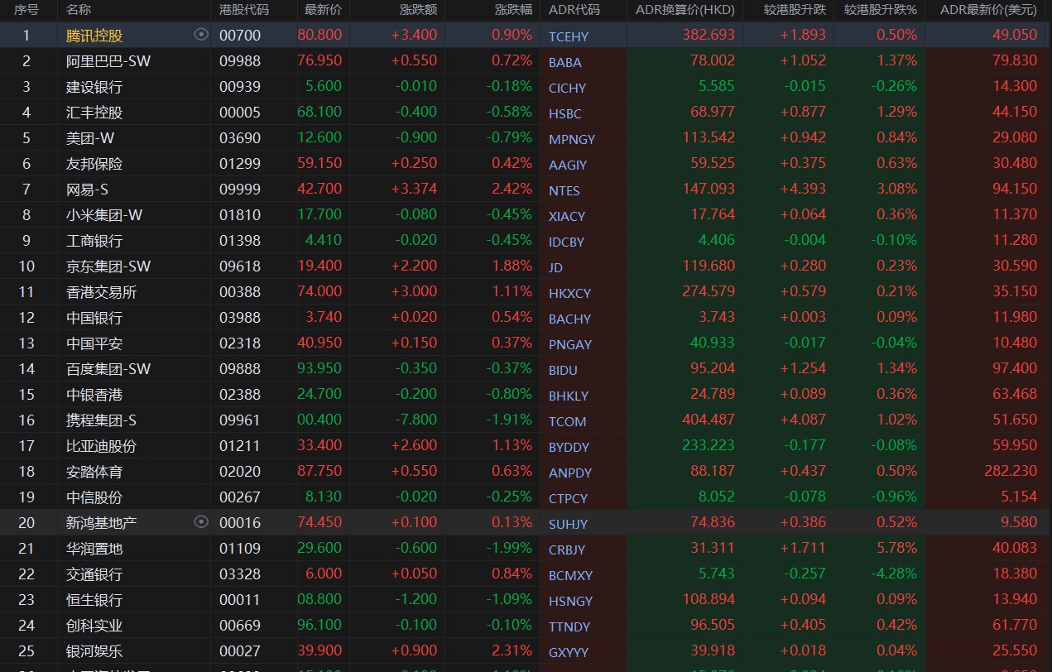The width and height of the screenshot is (1052, 672).
Task: Open the 交通银行 stock name
Action: (x=94, y=574)
